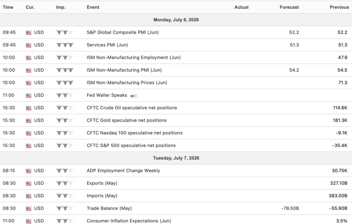Click importance bulls for ISM Non-Manufacturing Prices
The width and height of the screenshot is (352, 224).
click(x=64, y=83)
